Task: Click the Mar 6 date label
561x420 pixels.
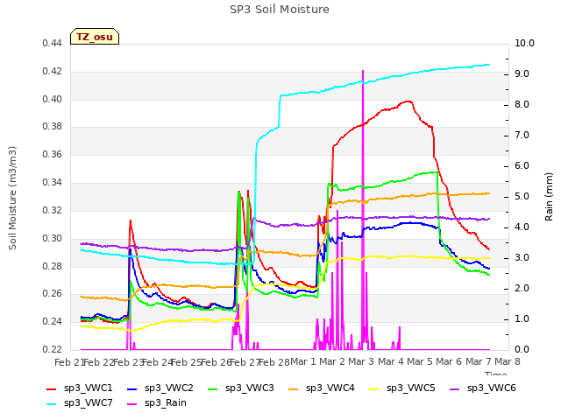Action: [449, 362]
